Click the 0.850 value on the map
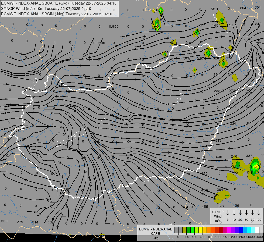This screenshot has height=242, width=264. coord(114,27)
